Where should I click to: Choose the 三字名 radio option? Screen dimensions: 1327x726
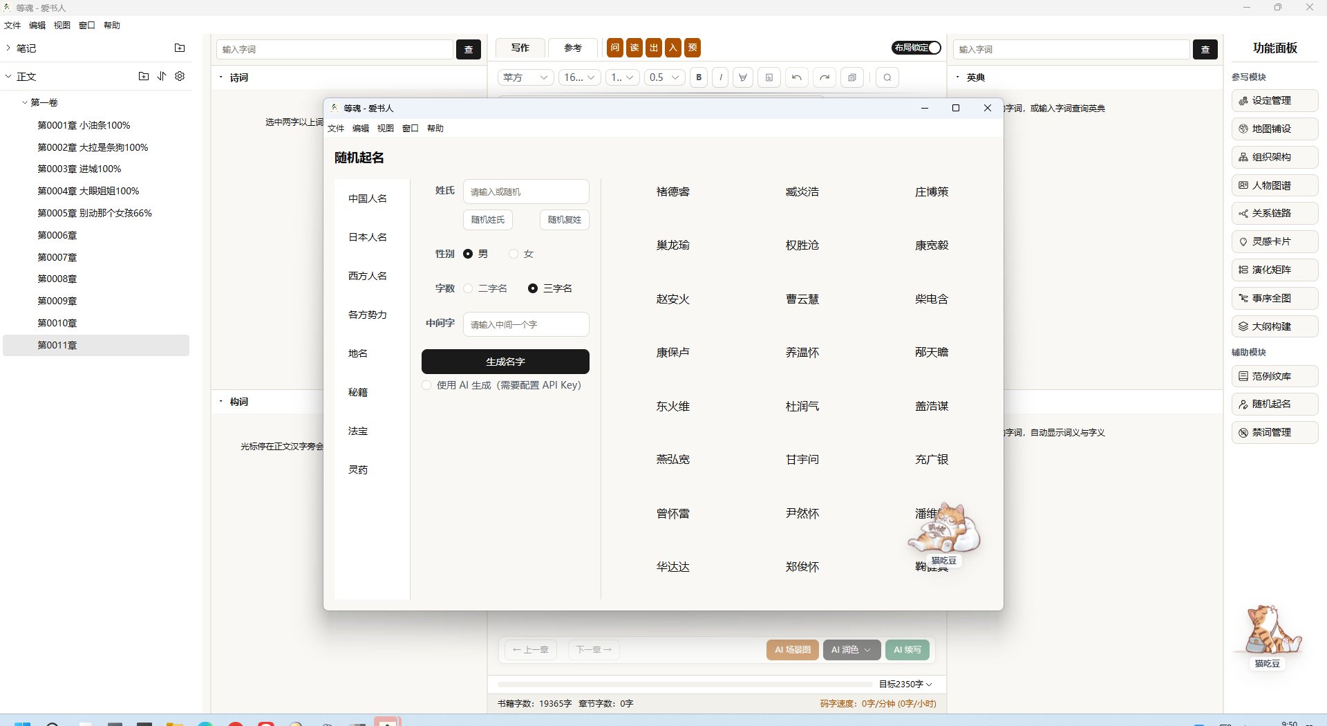pyautogui.click(x=533, y=288)
